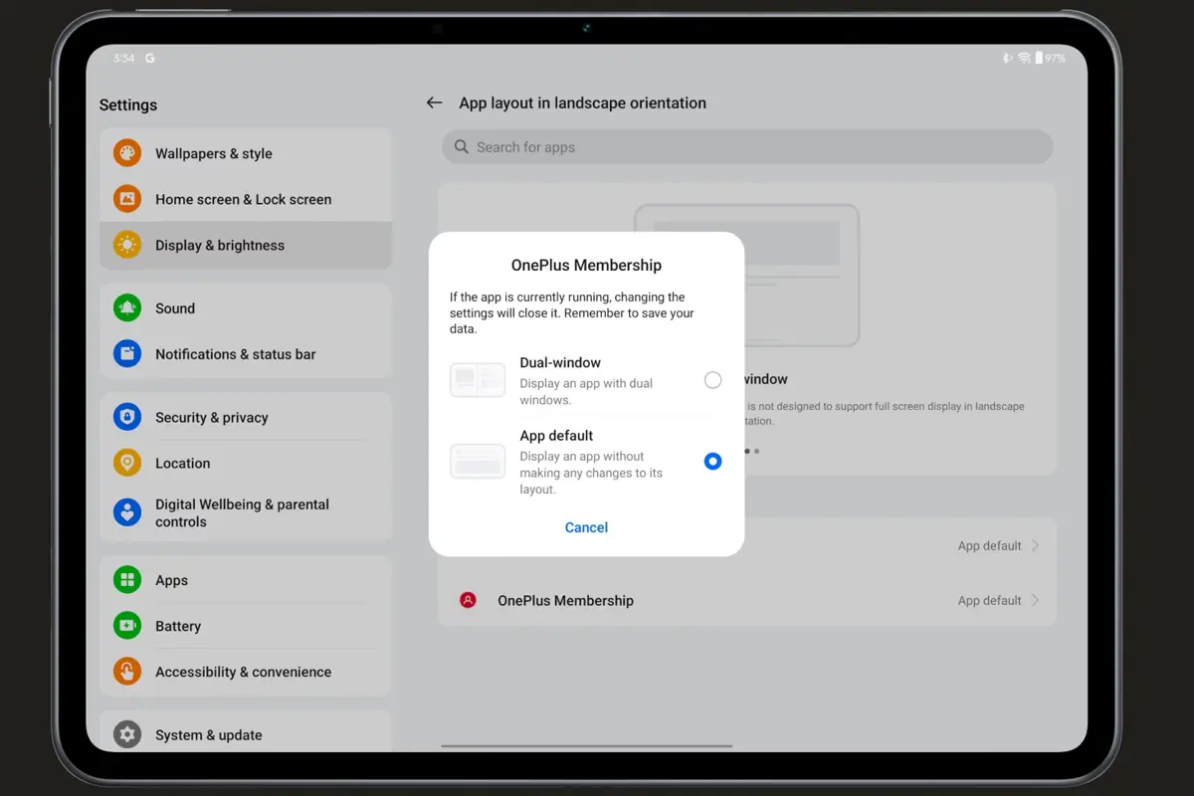Click the Apps grid icon
This screenshot has height=796, width=1194.
[127, 580]
